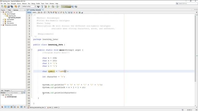
Task: Select main(String[] args) in Navigator
Action: coord(11,97)
